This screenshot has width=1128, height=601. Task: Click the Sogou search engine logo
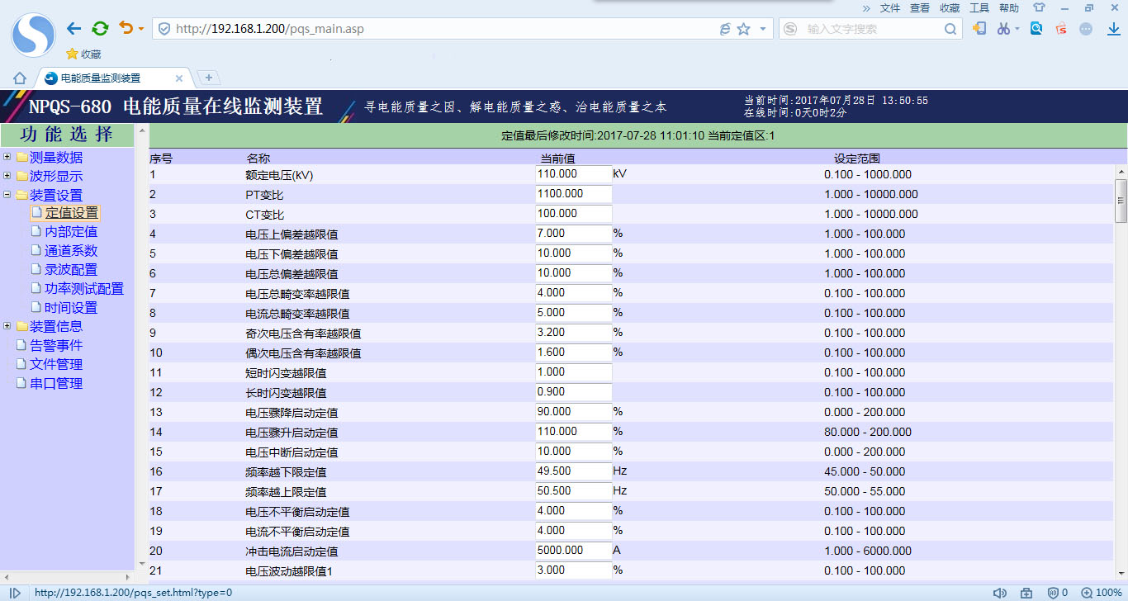pyautogui.click(x=790, y=29)
